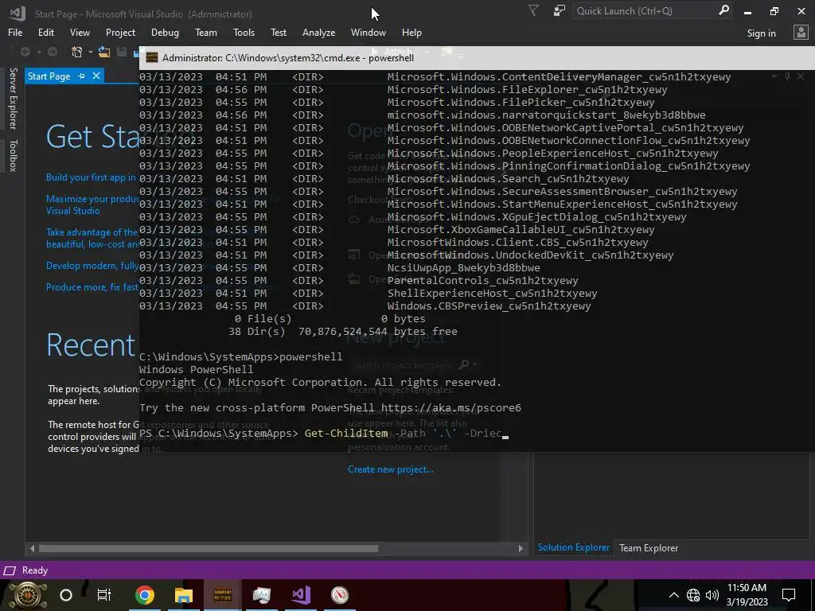Screen dimensions: 815x611
Task: Click the horizontal scrollbar right arrow
Action: pos(521,548)
